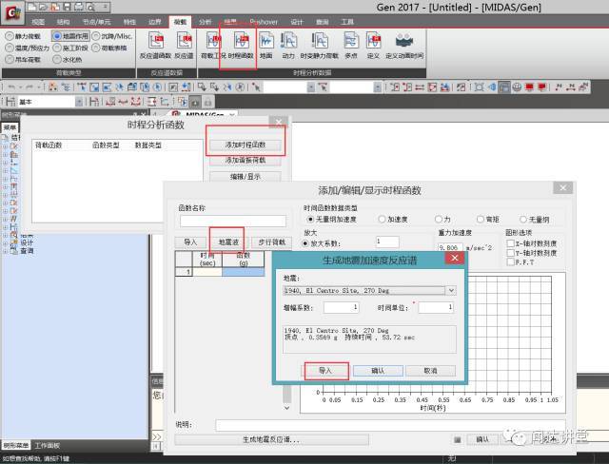Enable Y-axis log scale (Y-轴对数刻度) checkbox
The height and width of the screenshot is (464, 609).
(510, 253)
